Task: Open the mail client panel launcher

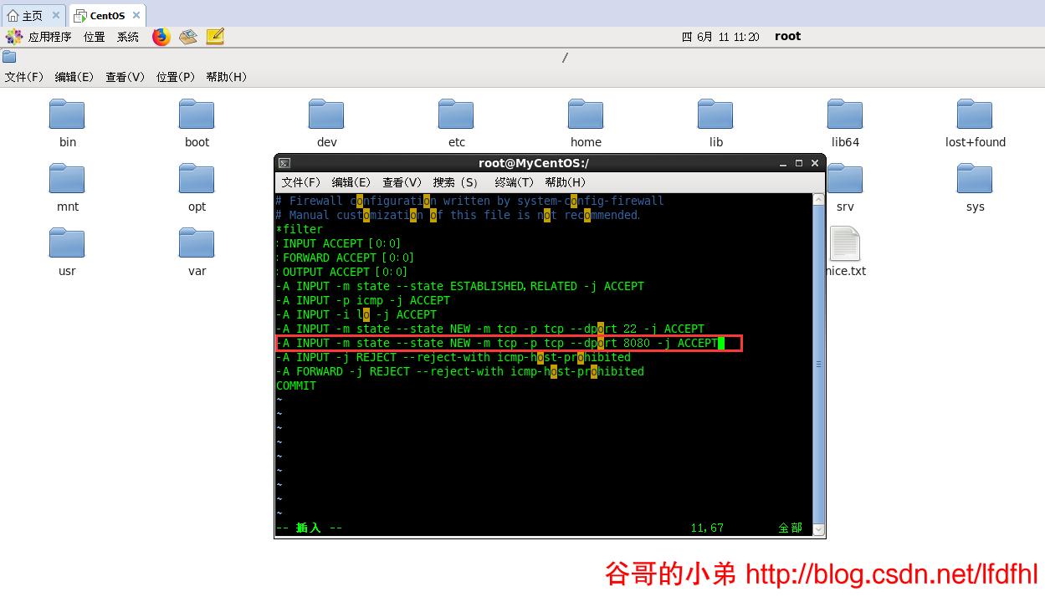Action: pyautogui.click(x=188, y=37)
